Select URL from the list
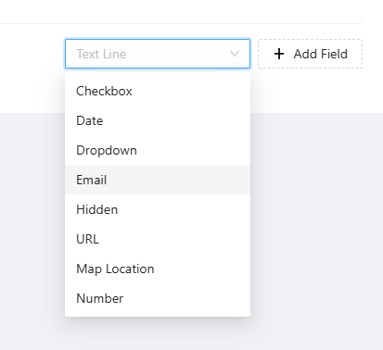This screenshot has width=383, height=350. click(158, 239)
